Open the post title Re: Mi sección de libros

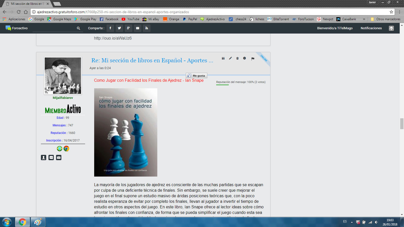152,60
